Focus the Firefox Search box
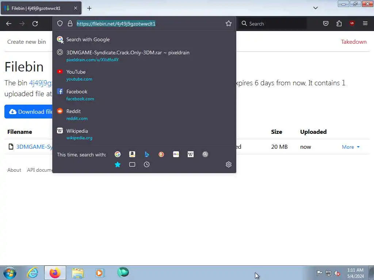The image size is (374, 280). point(273,24)
